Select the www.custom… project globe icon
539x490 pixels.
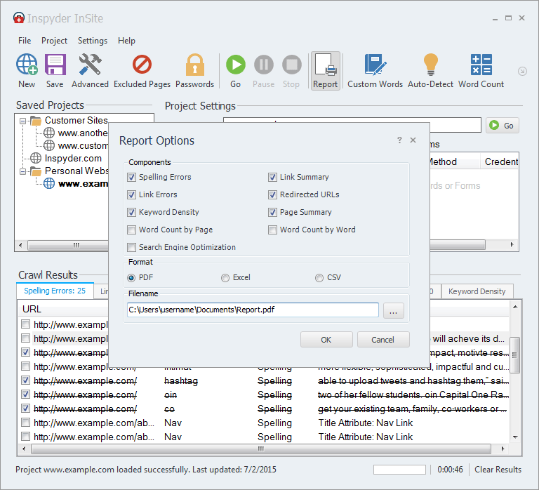[x=49, y=145]
